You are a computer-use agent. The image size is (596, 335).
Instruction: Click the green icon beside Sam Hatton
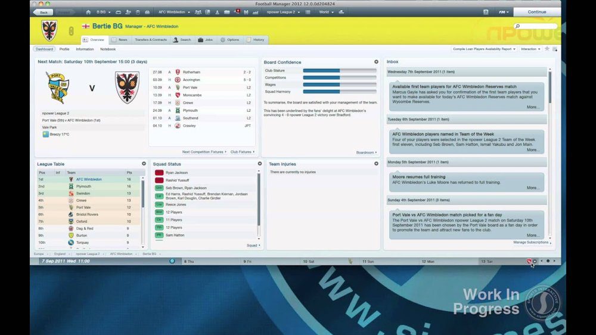tap(159, 235)
